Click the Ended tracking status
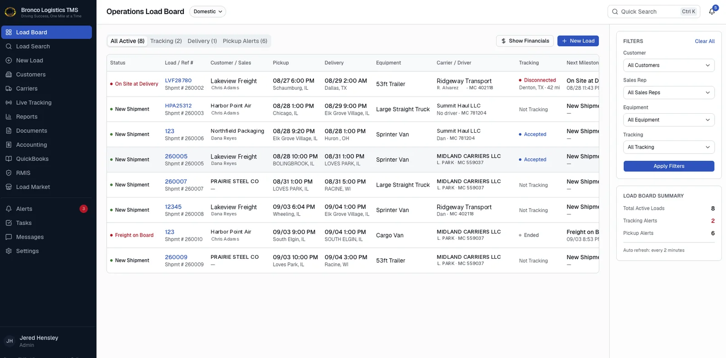The width and height of the screenshot is (726, 358). [x=529, y=235]
